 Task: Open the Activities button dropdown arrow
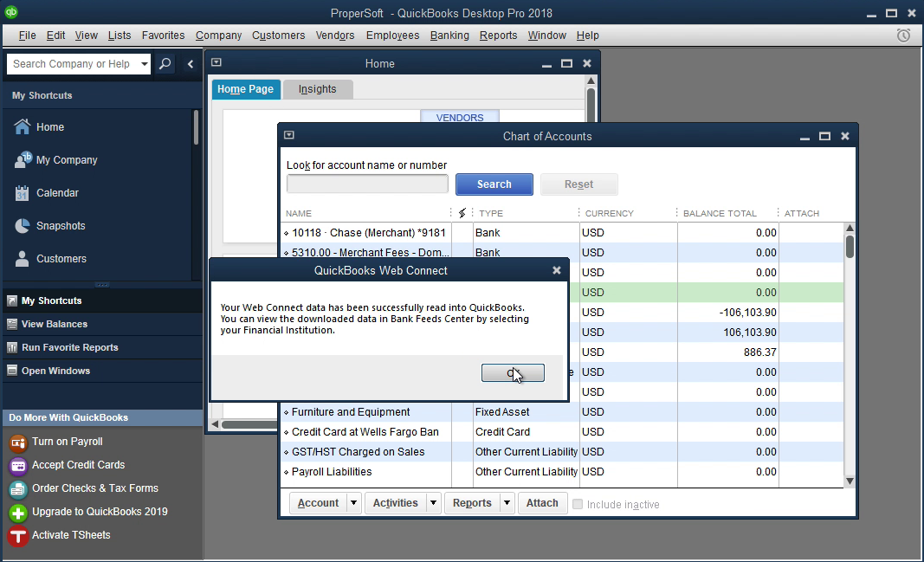tap(433, 503)
